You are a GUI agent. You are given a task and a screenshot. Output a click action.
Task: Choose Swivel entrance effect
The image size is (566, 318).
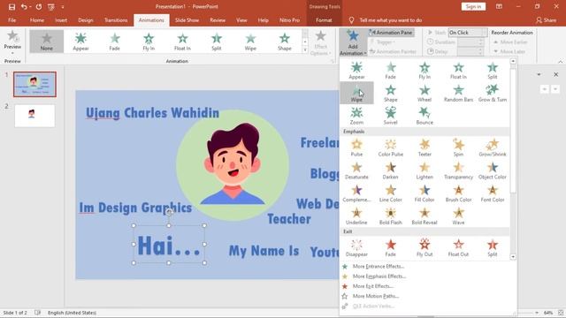tap(391, 116)
